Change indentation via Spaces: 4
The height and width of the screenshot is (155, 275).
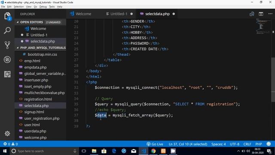pos(219,144)
